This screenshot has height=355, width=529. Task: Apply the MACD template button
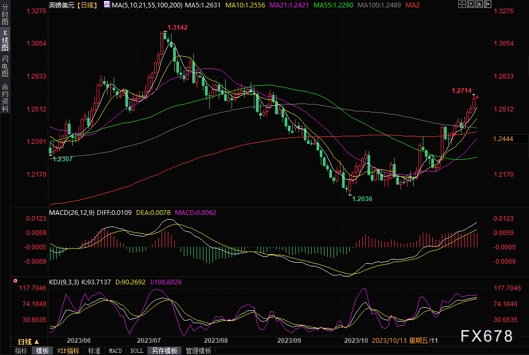tap(115, 351)
